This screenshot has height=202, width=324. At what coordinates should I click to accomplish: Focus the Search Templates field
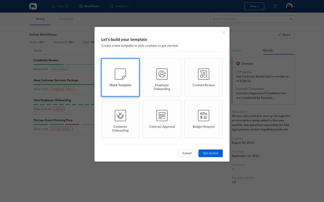click(x=252, y=19)
